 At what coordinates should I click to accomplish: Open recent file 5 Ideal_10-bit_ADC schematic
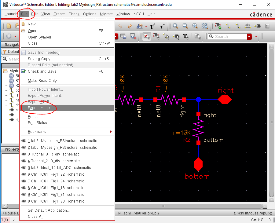click(x=59, y=168)
